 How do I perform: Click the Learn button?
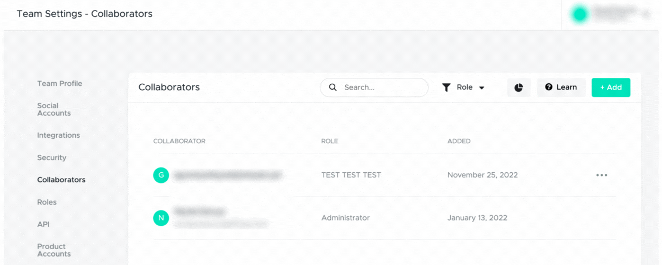pos(561,87)
